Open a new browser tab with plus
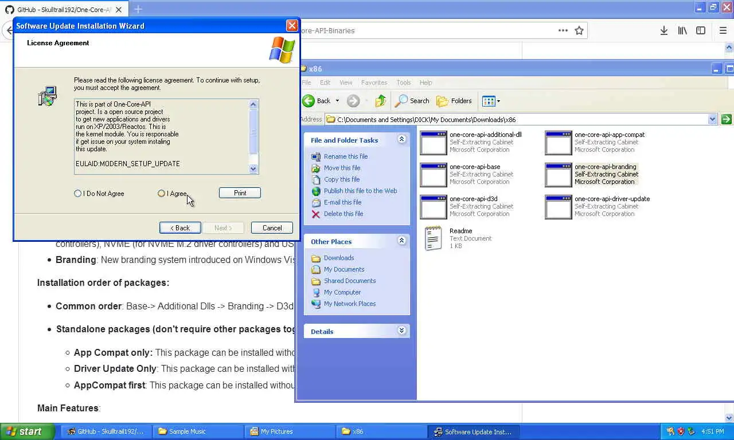 pos(138,9)
